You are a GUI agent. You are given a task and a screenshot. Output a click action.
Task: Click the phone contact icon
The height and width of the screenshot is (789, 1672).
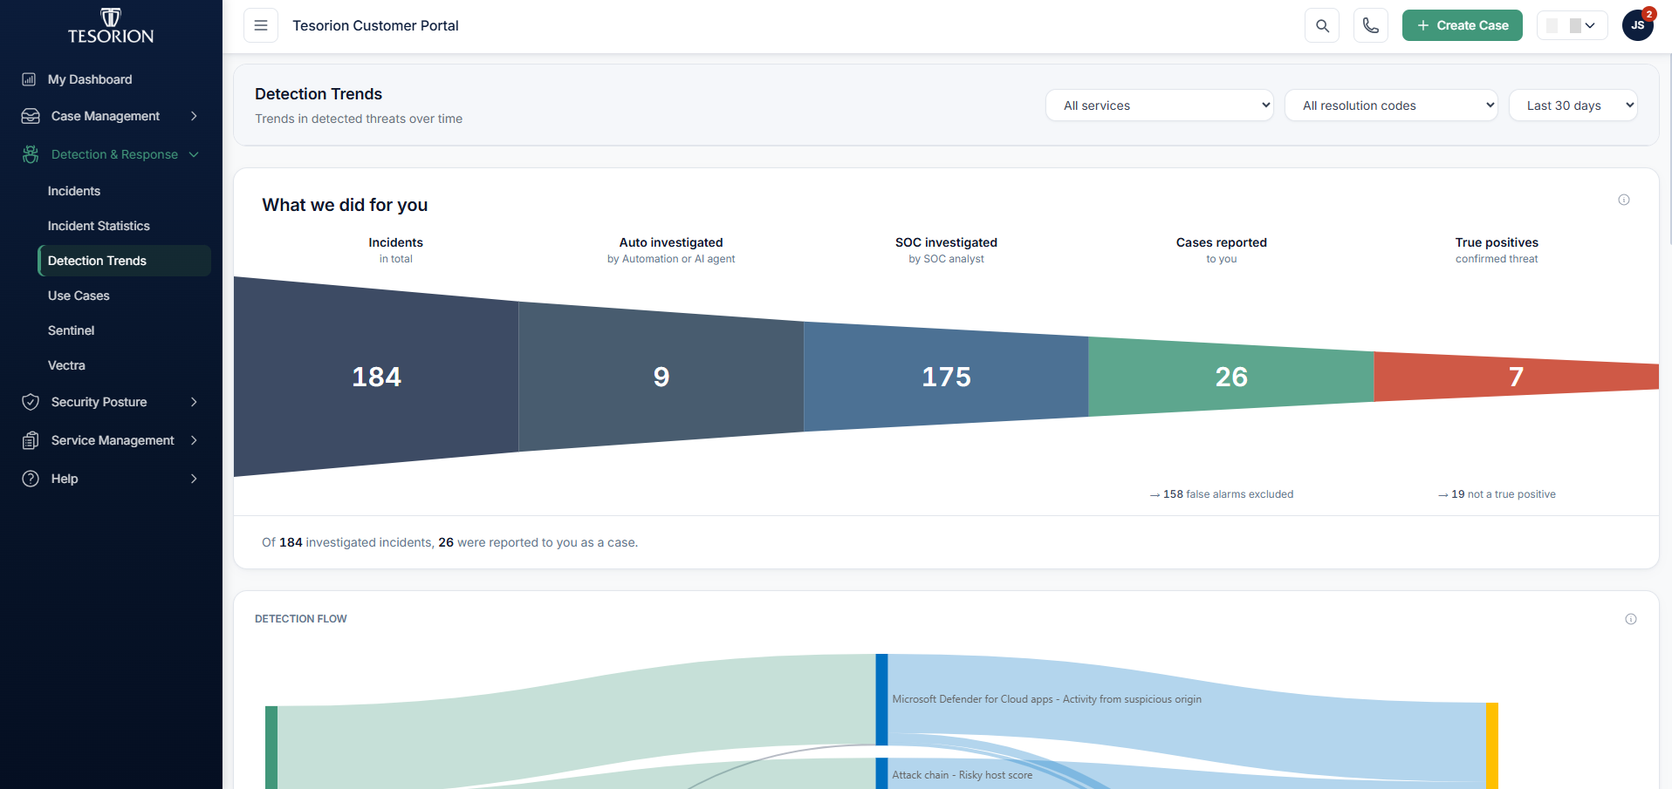[1371, 25]
